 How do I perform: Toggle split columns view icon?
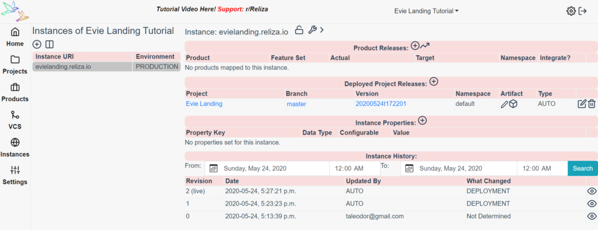(49, 44)
